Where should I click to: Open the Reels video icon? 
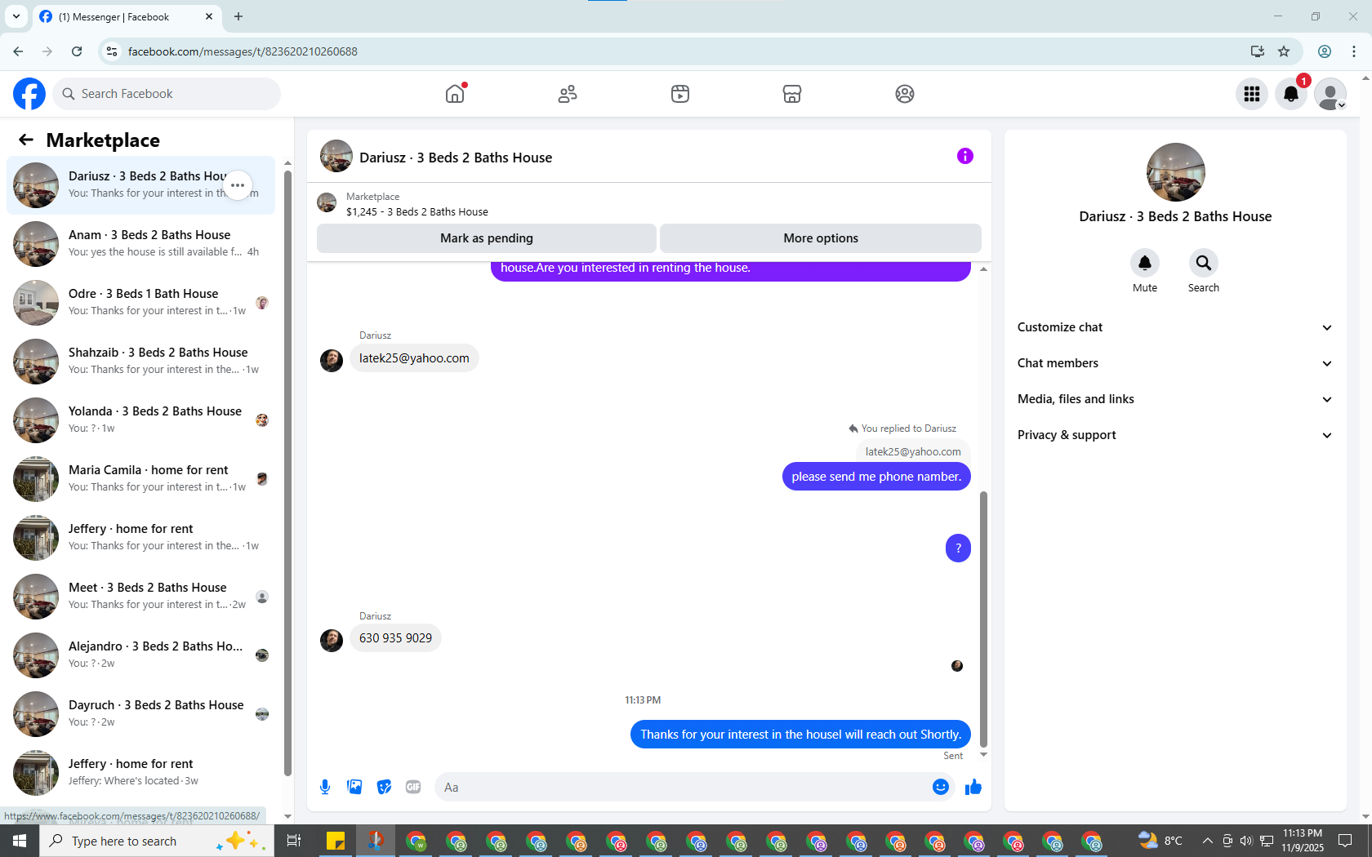pos(680,94)
